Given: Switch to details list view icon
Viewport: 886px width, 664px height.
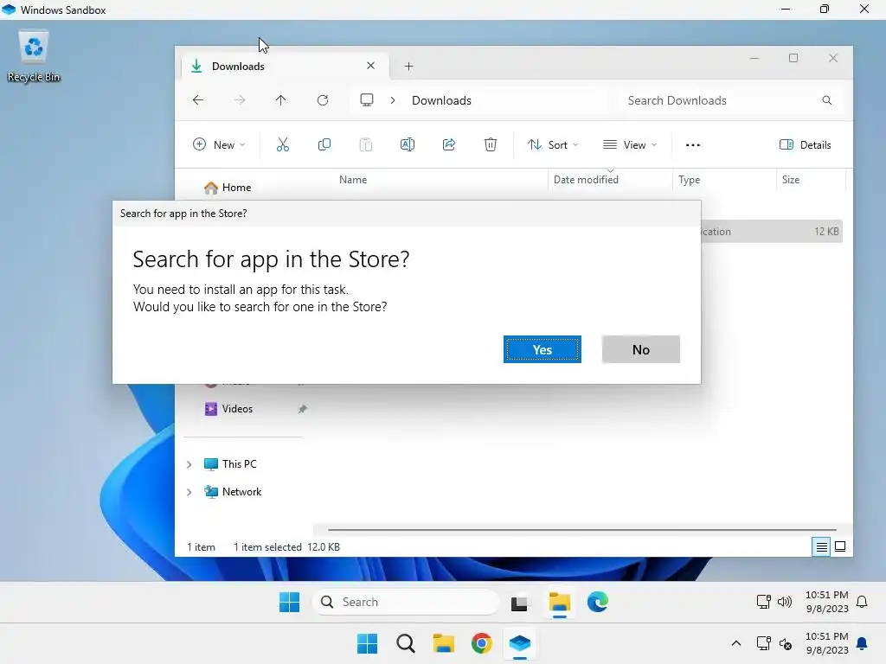Looking at the screenshot, I should [x=822, y=546].
